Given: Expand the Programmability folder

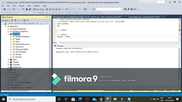Looking at the screenshot, I should [x=11, y=49].
